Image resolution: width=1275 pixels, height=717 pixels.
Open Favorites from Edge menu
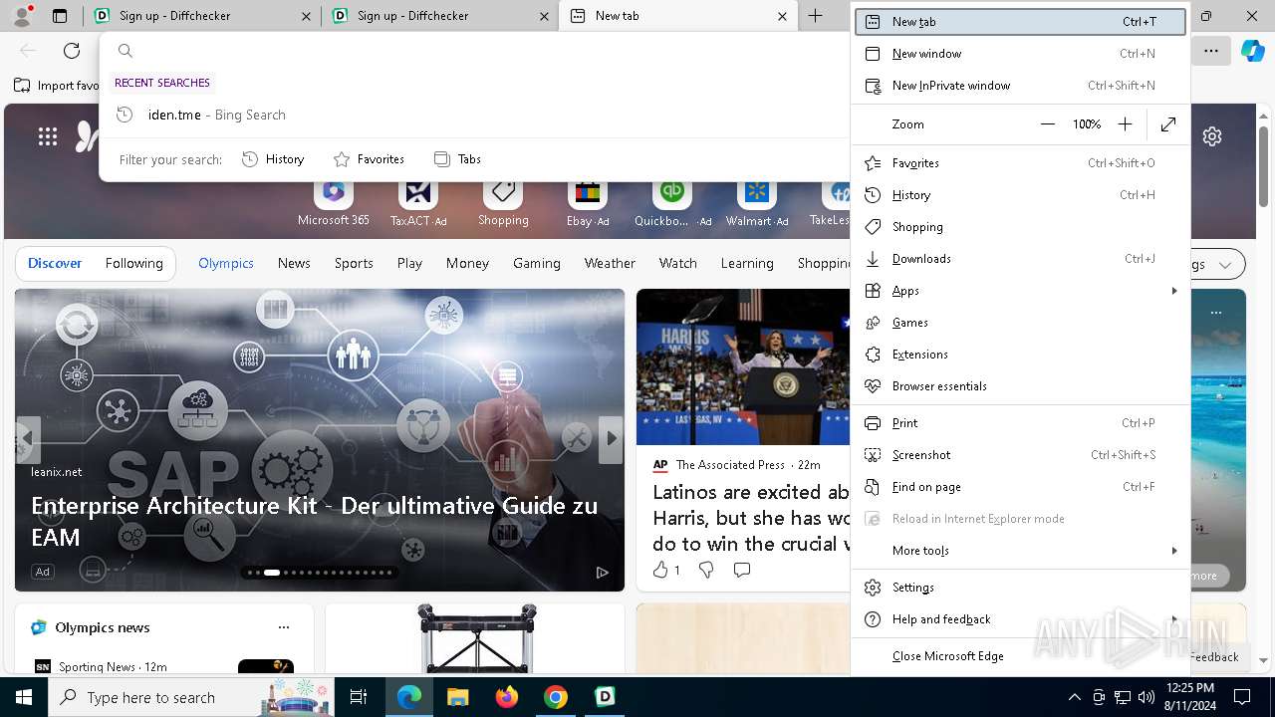[x=1020, y=163]
